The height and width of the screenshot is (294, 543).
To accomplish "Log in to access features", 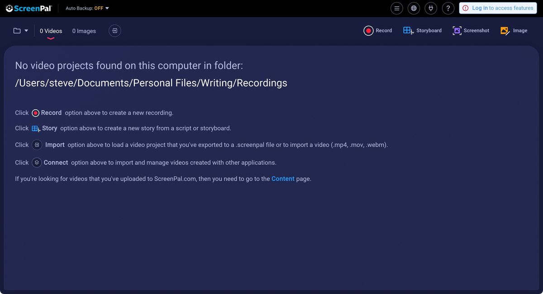I will [x=498, y=8].
